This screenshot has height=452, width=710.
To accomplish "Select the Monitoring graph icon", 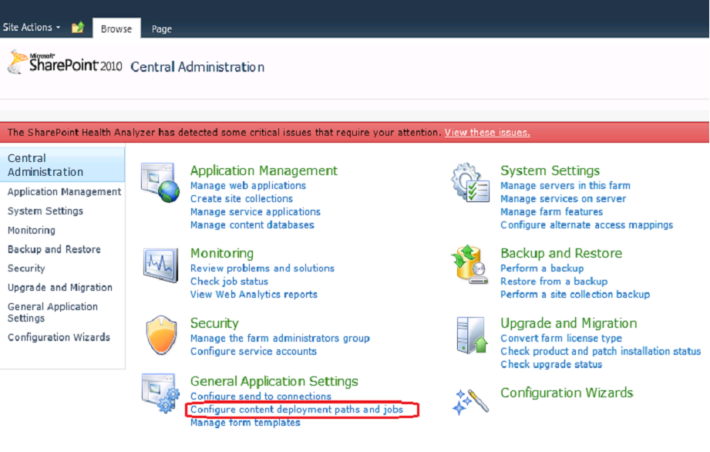I will click(x=160, y=265).
